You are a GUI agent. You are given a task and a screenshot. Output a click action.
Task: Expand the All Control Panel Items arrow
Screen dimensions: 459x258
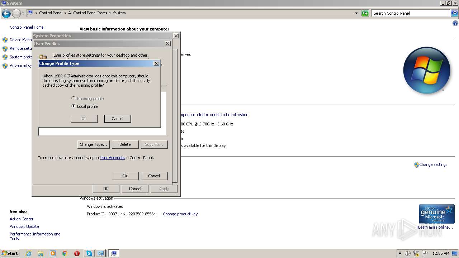pos(110,13)
